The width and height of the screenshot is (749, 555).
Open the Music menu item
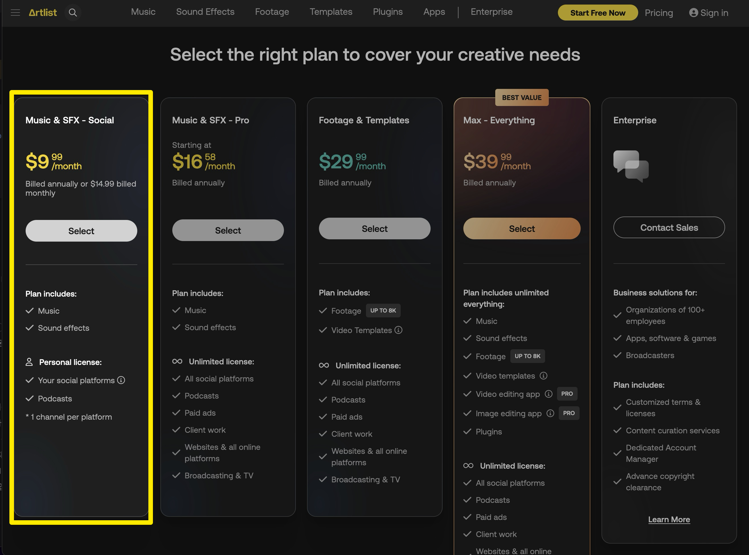(143, 12)
